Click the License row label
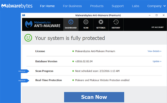The width and height of the screenshot is (167, 103). pos(40,51)
